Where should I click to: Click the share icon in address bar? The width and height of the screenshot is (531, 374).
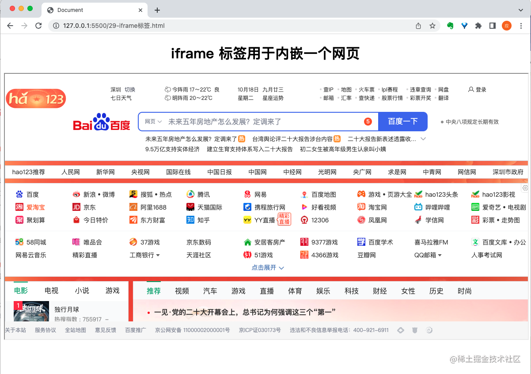[418, 26]
